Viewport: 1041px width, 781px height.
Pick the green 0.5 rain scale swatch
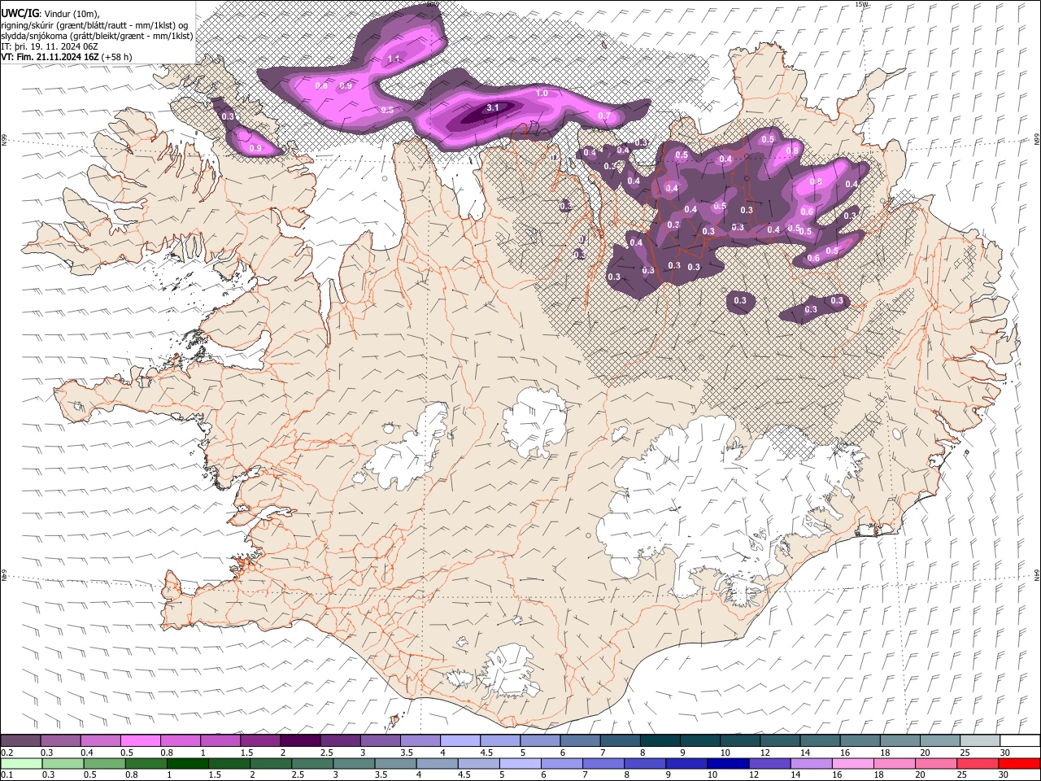coord(104,763)
